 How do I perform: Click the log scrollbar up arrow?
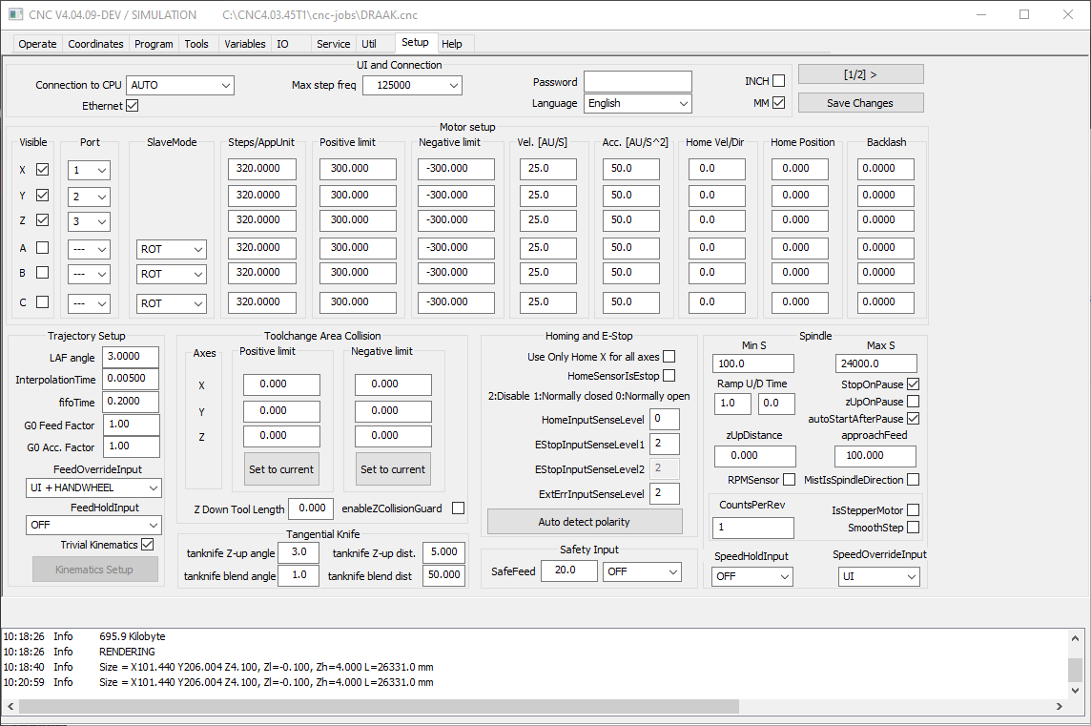pyautogui.click(x=1075, y=637)
